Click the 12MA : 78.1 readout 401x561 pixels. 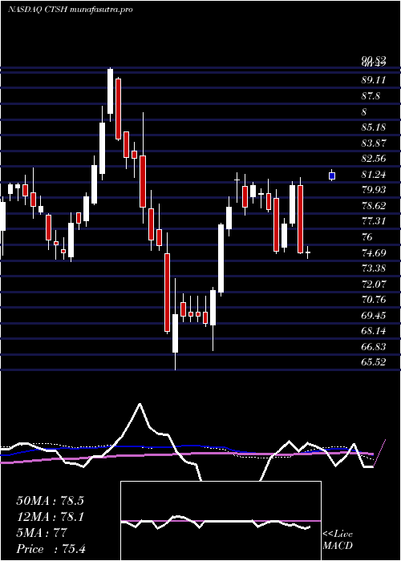point(50,516)
